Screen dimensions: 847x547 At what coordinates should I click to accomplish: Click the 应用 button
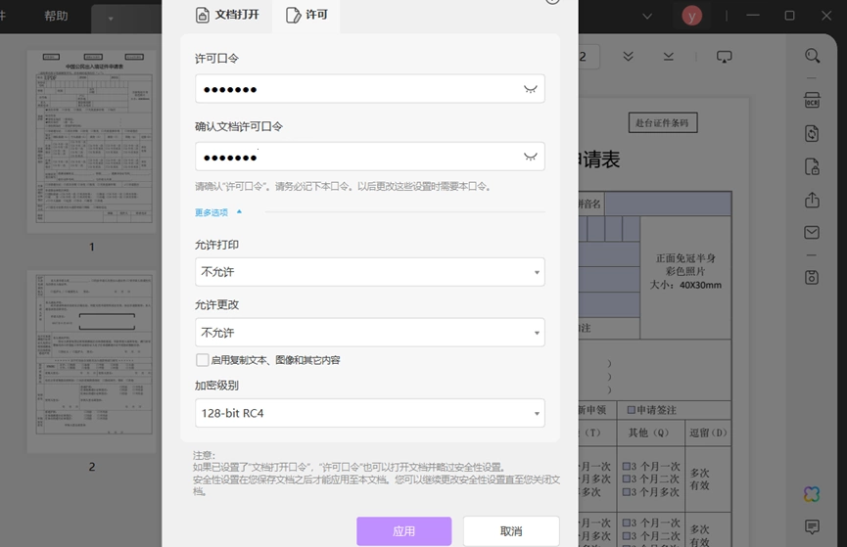click(x=404, y=531)
